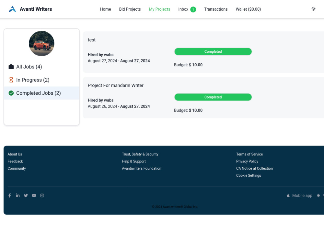The height and width of the screenshot is (242, 324).
Task: Open the Terms of Service link
Action: 249,154
